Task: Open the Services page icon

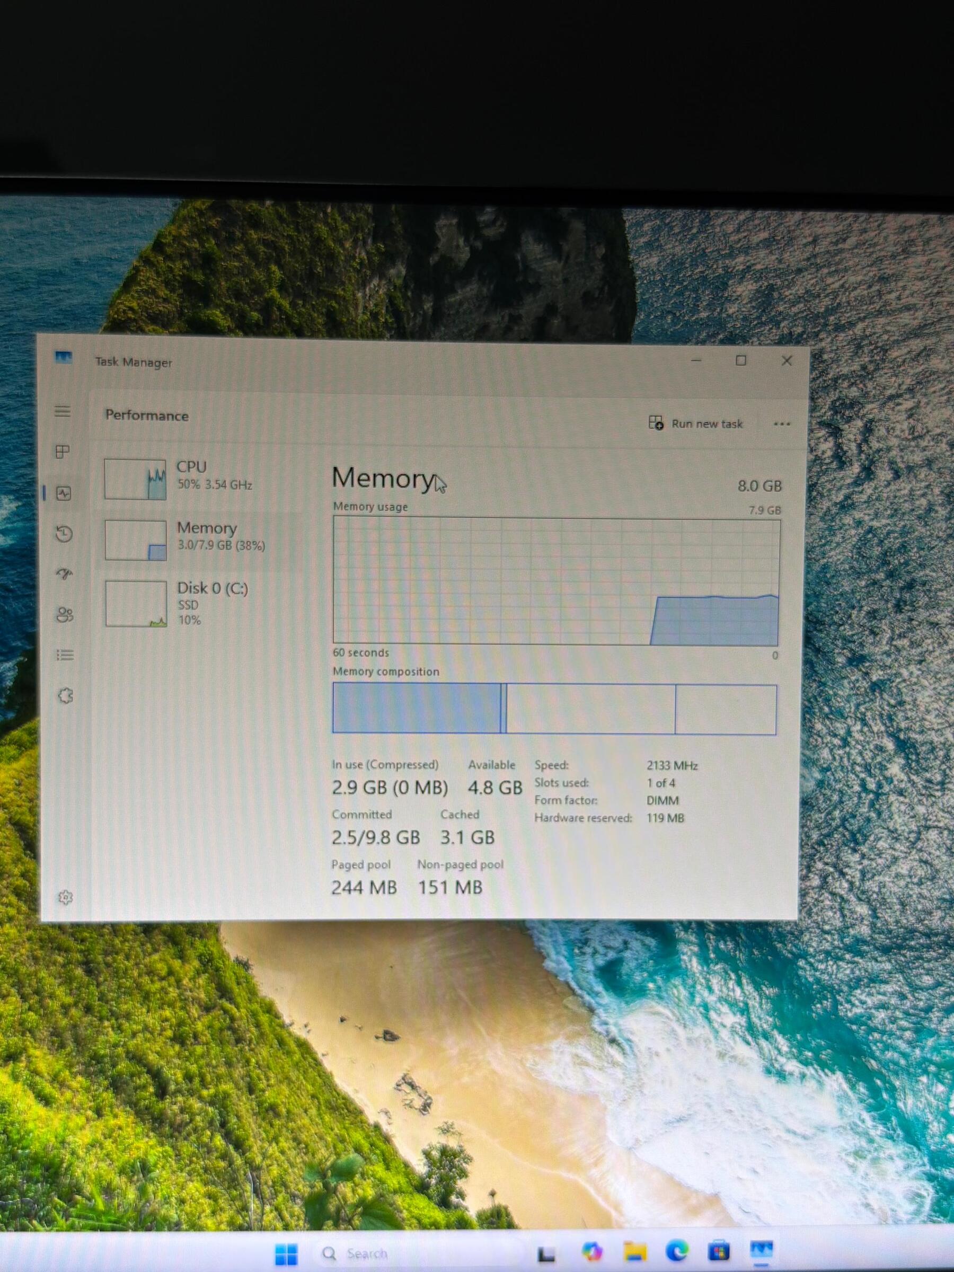Action: 66,696
